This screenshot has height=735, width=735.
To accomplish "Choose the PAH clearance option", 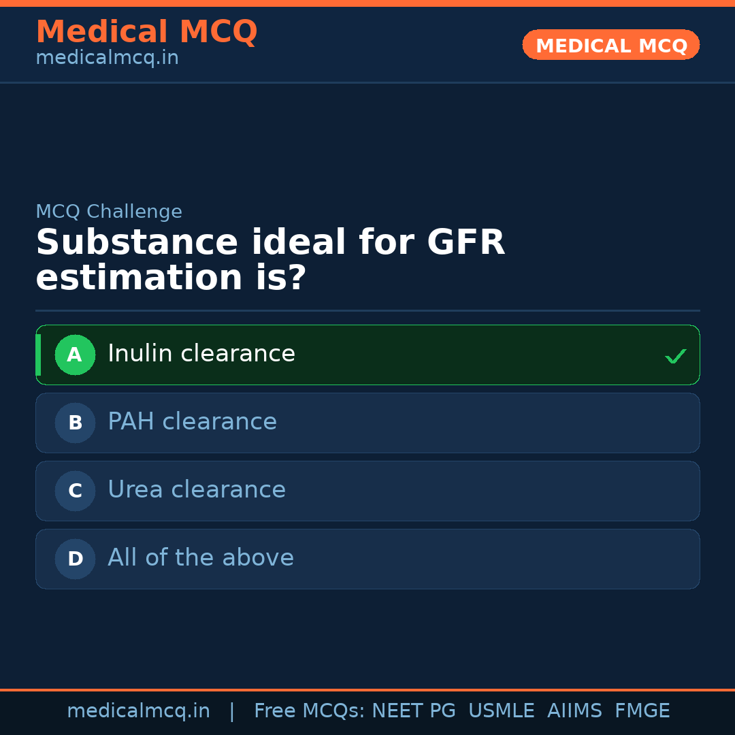I will pos(193,422).
